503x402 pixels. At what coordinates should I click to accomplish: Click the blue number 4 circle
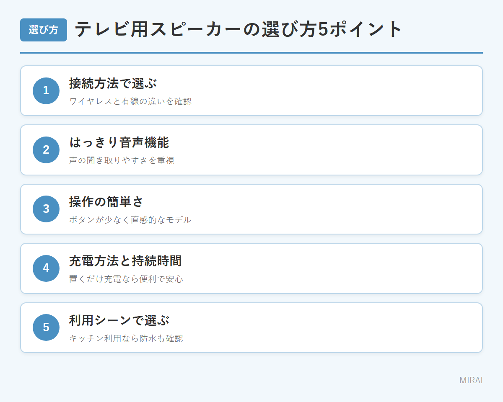click(x=46, y=268)
